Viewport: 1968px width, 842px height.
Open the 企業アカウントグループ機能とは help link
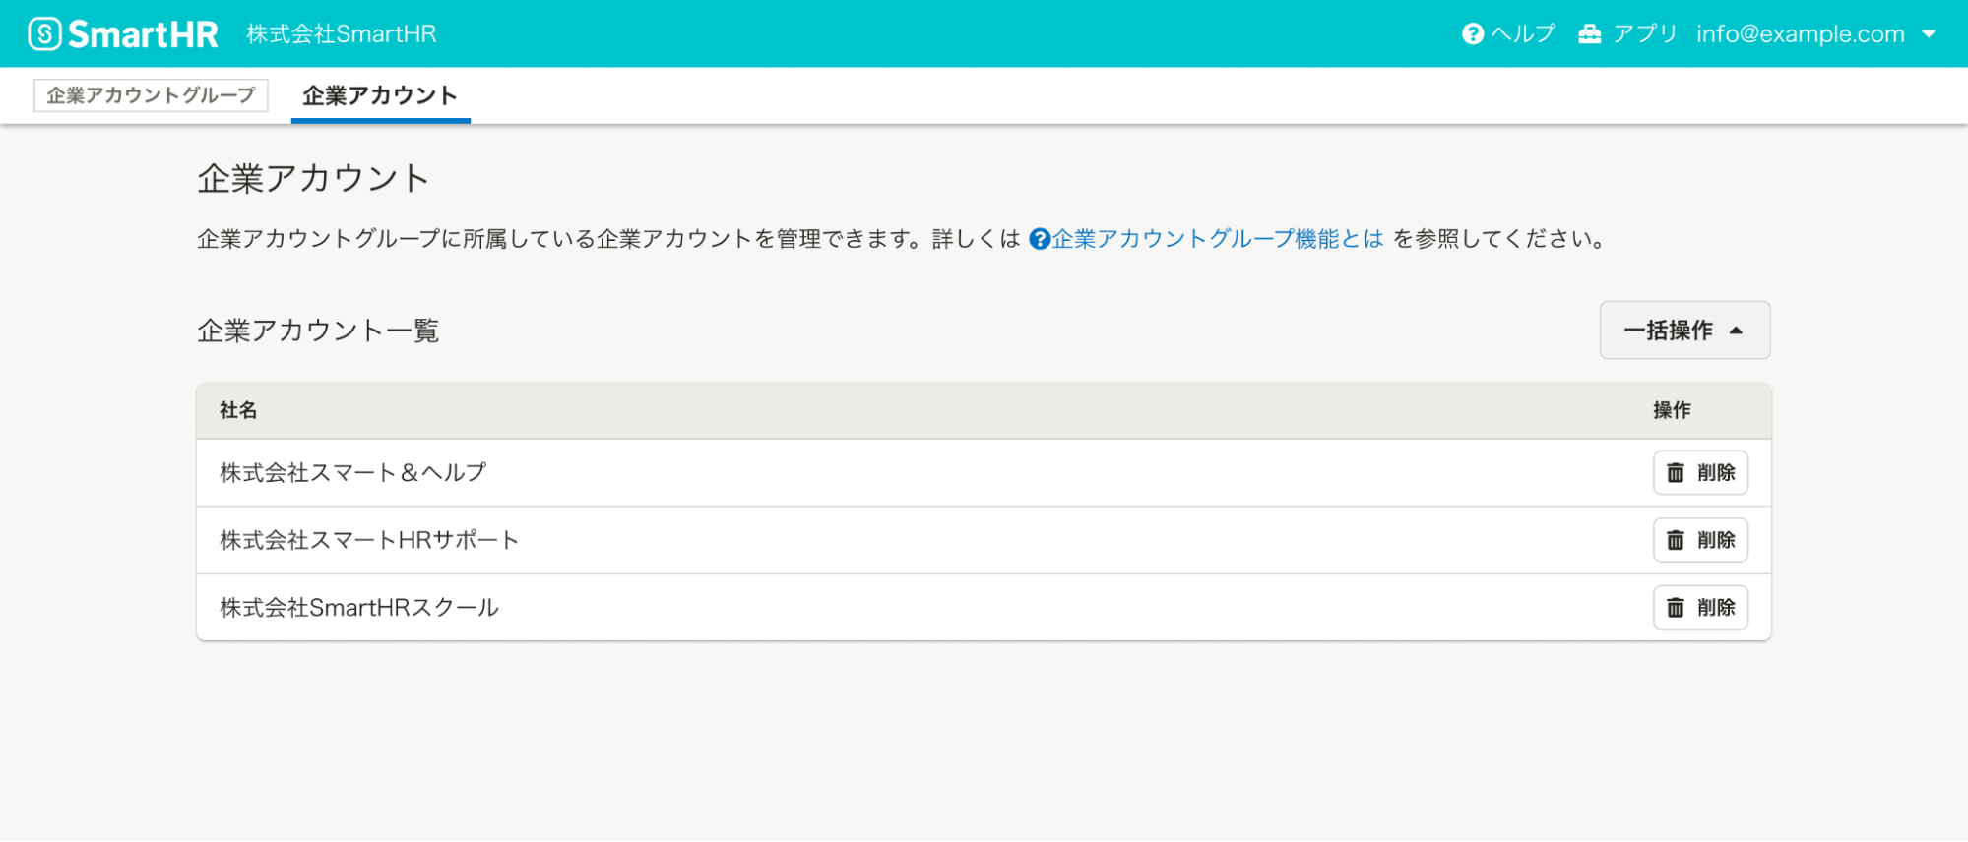[1206, 239]
